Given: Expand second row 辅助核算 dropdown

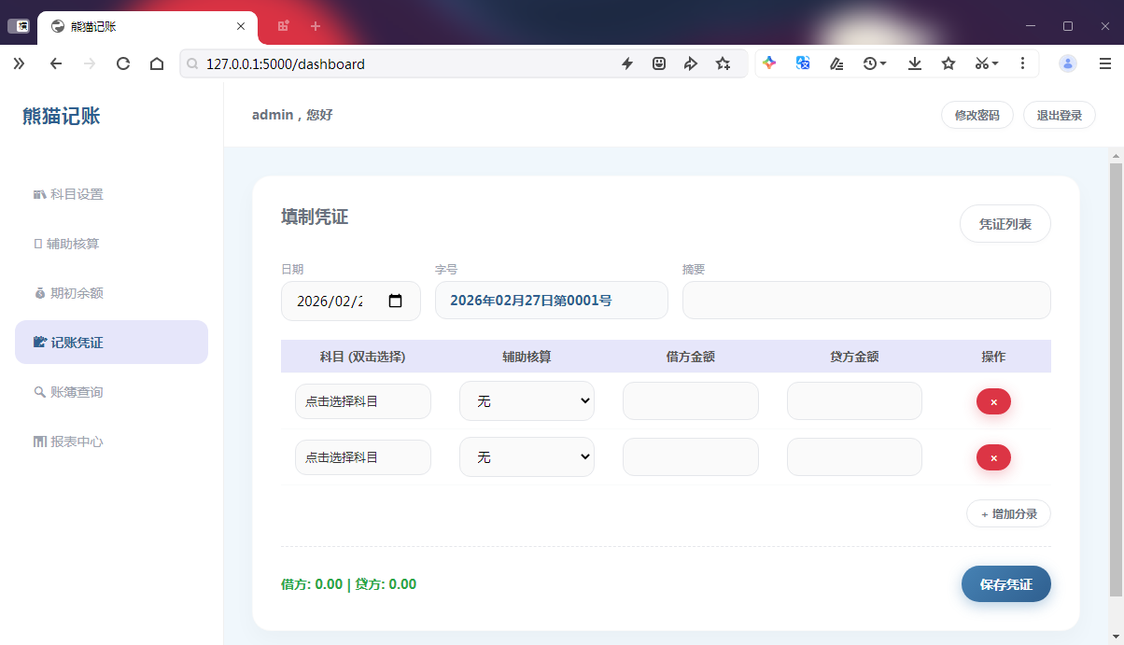Looking at the screenshot, I should (x=527, y=457).
